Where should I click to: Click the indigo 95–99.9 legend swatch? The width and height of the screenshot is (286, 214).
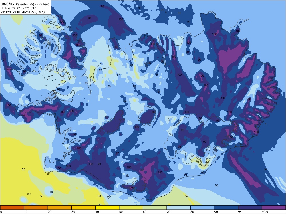[x=250, y=208]
